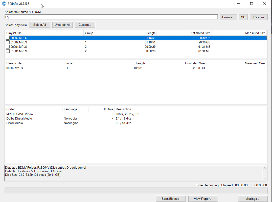Sort playlists by Estimated Size header
Screen dimensions: 272x202
coord(184,33)
